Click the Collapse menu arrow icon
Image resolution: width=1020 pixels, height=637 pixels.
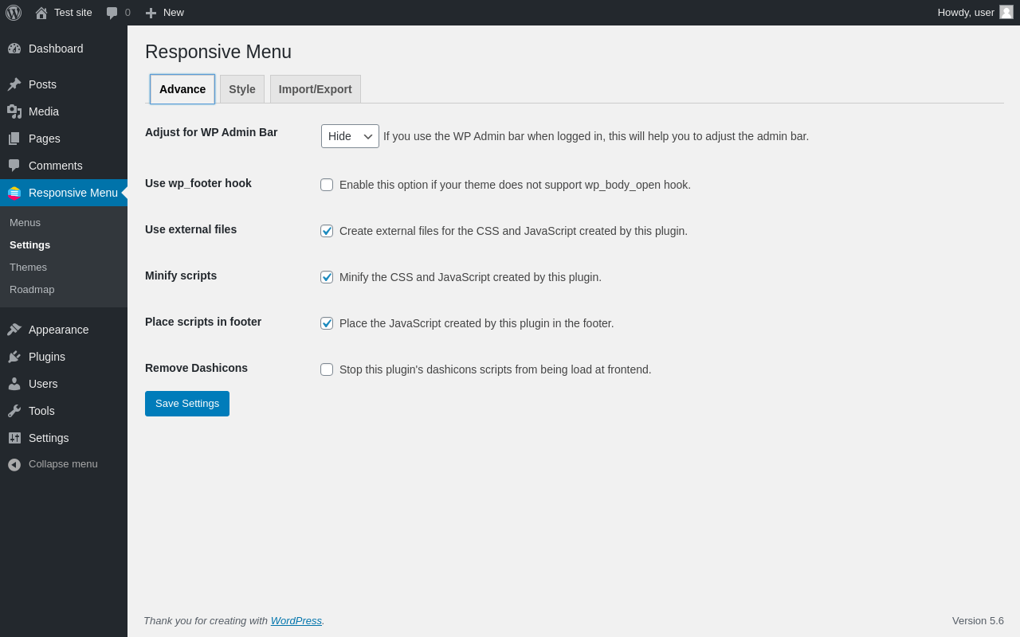[x=14, y=464]
